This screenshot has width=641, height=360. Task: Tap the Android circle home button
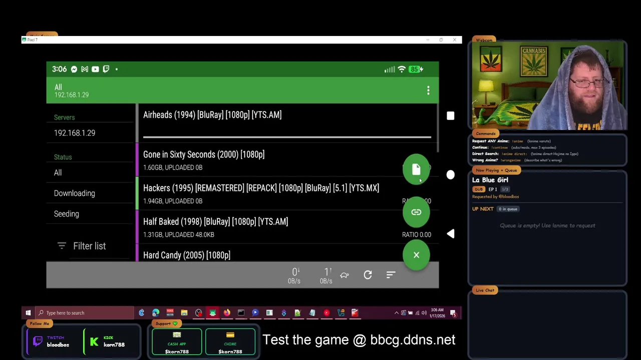pyautogui.click(x=451, y=174)
